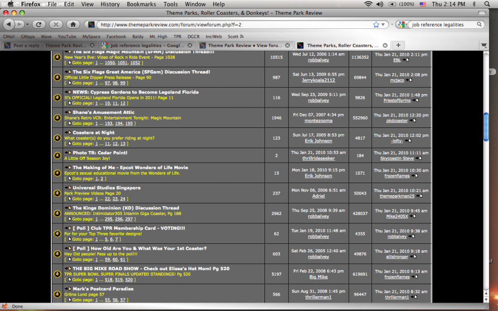Expand the URL bar history dropdown

click(383, 24)
